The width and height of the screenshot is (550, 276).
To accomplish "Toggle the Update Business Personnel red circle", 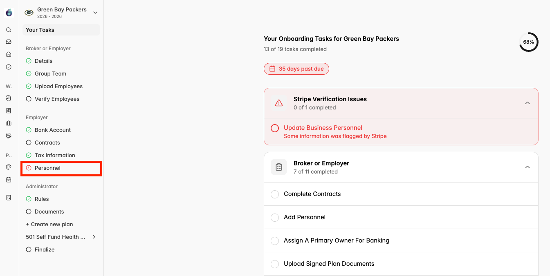I will pos(275,128).
